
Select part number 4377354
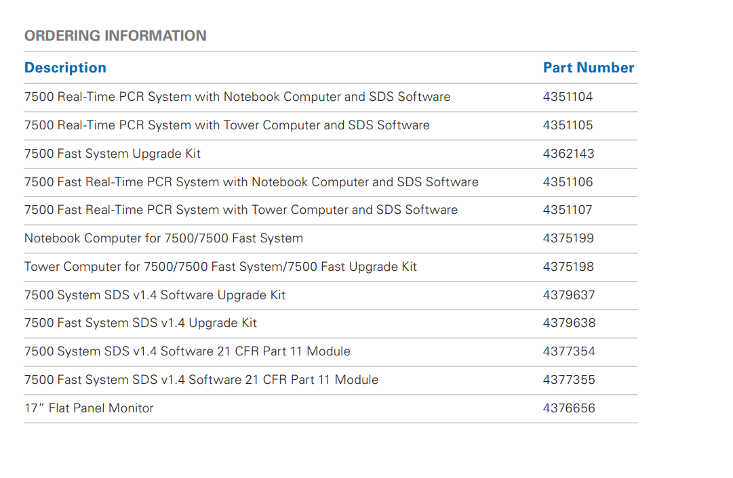(569, 351)
